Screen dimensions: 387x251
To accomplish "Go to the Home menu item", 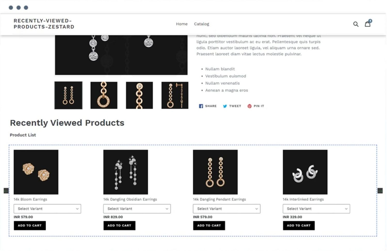I will pyautogui.click(x=182, y=24).
